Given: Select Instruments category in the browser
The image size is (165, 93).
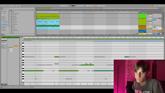Looking at the screenshot, I should 5,21.
